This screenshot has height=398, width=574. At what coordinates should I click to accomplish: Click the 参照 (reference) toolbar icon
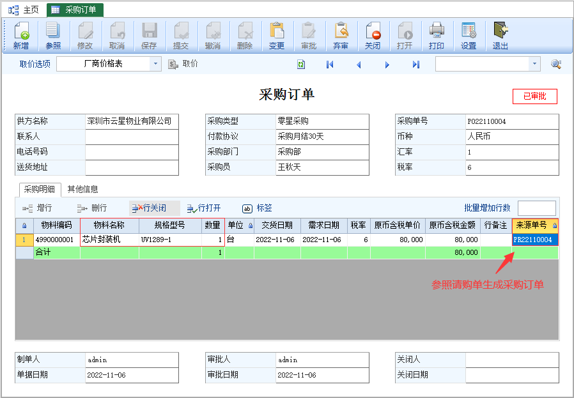(53, 36)
